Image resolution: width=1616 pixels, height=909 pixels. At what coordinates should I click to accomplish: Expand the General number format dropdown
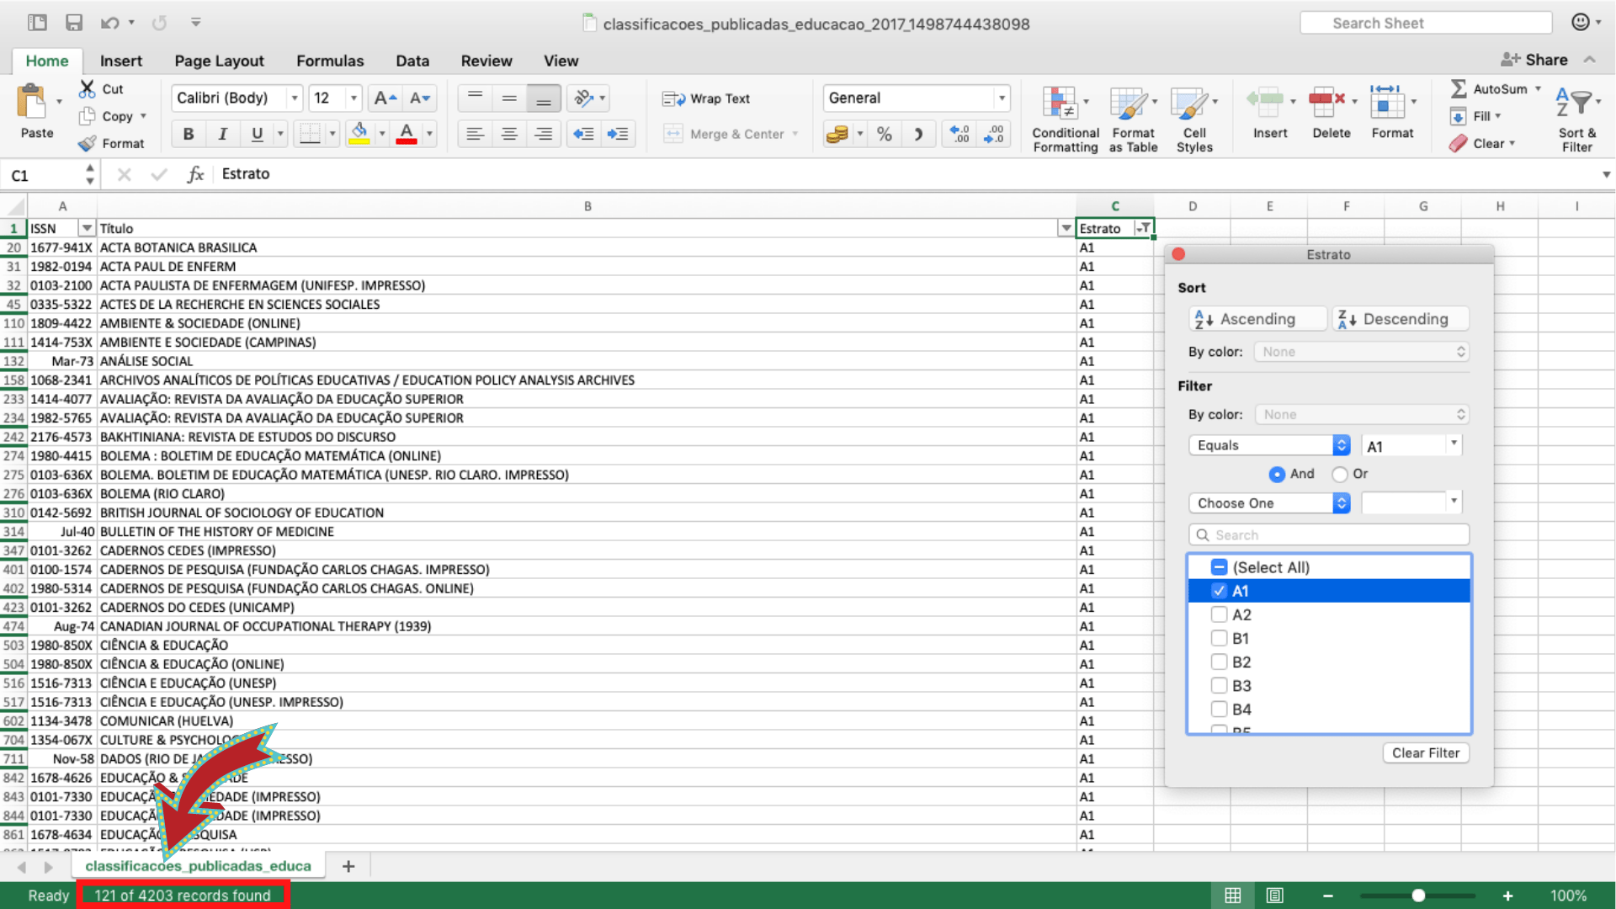1002,98
